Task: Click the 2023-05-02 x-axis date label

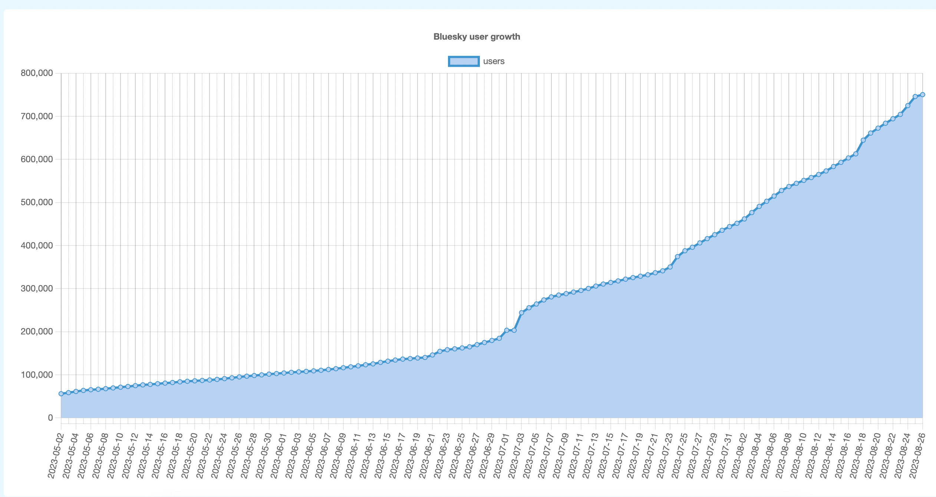Action: tap(56, 456)
